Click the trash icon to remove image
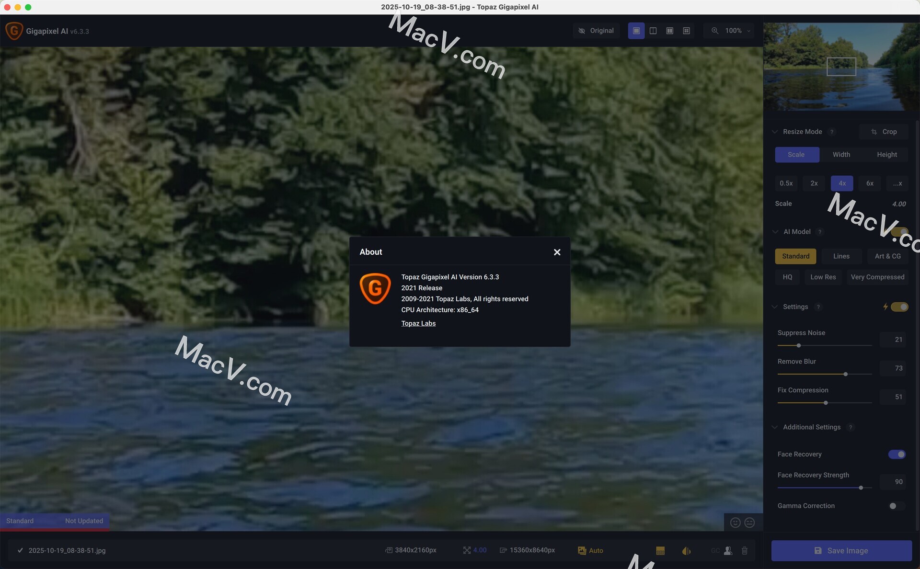The width and height of the screenshot is (920, 569). (x=744, y=551)
